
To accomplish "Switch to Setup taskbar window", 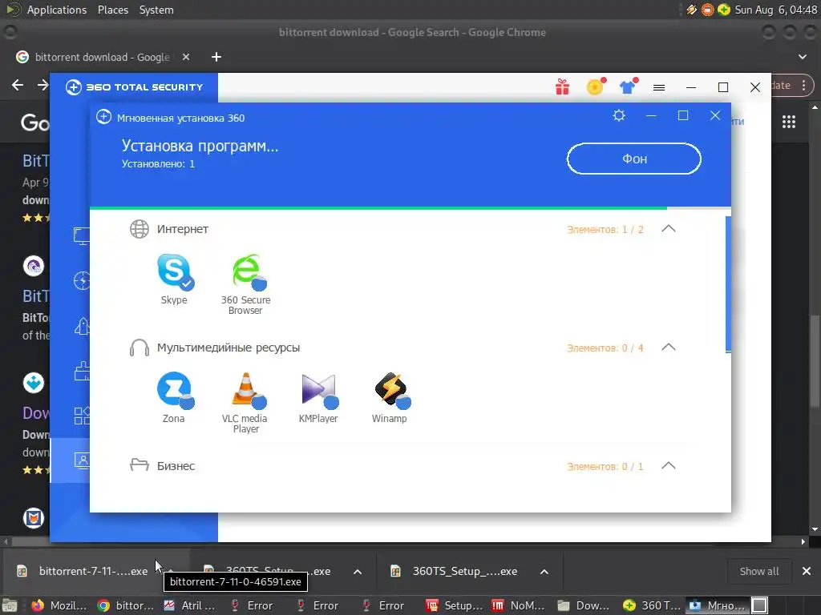I will coord(455,605).
